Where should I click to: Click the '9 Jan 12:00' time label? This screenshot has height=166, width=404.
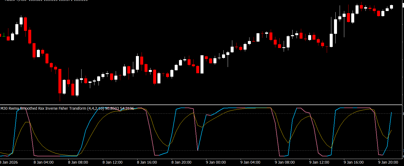pos(319,162)
